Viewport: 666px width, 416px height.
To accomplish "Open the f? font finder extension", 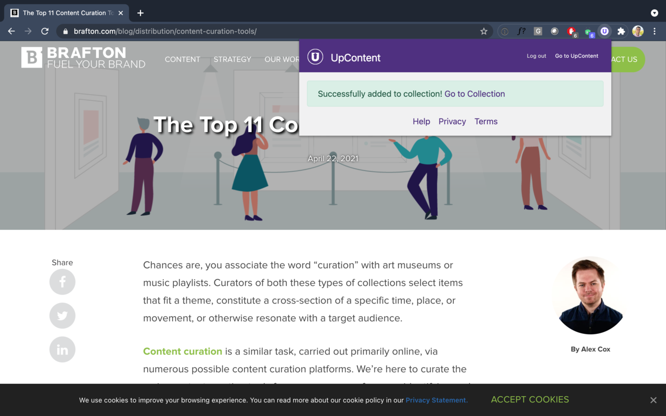I will click(521, 31).
